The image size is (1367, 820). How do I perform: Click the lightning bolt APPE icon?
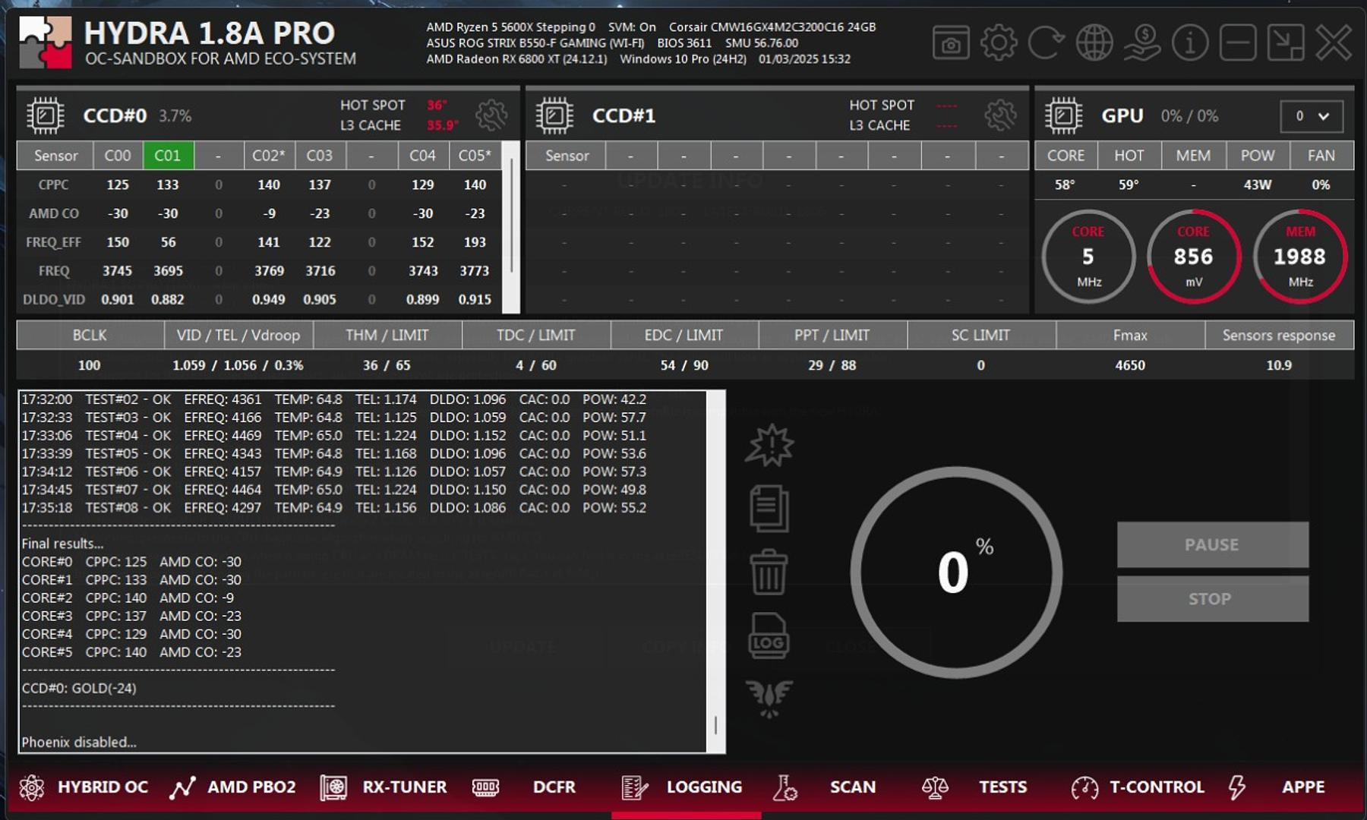click(x=1236, y=787)
